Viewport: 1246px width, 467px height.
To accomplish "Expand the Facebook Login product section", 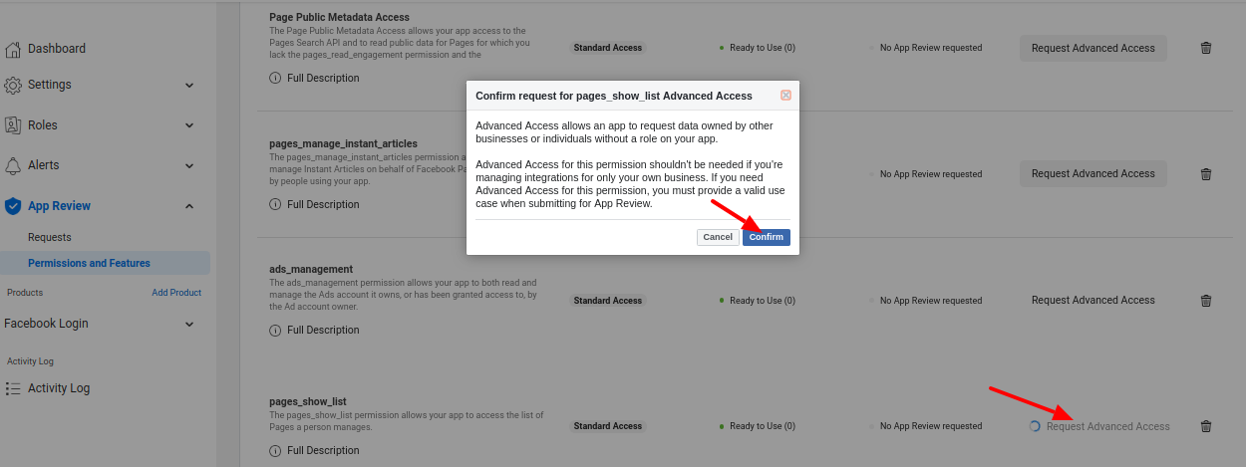I will point(189,324).
